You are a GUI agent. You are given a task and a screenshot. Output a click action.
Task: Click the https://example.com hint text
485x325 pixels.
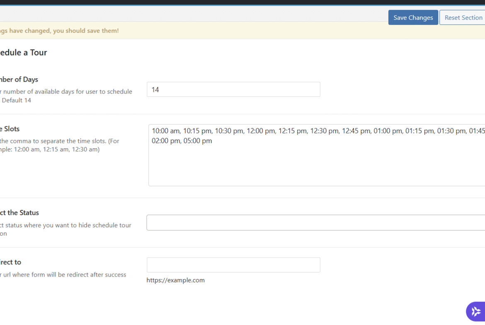(175, 280)
